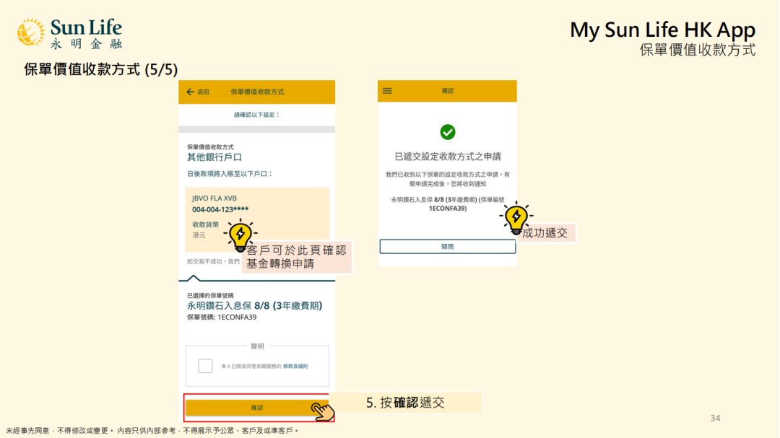Click the 其他銀行戶口 payment method text

214,157
